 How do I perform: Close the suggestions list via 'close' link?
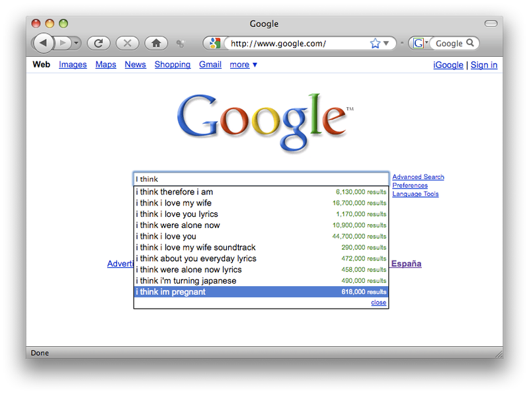coord(378,303)
